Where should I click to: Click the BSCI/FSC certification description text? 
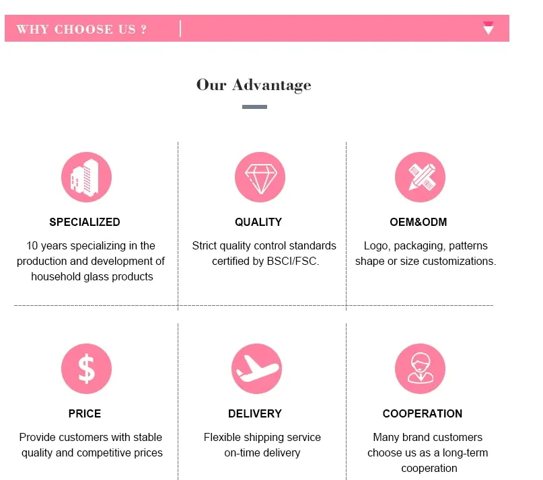[264, 253]
